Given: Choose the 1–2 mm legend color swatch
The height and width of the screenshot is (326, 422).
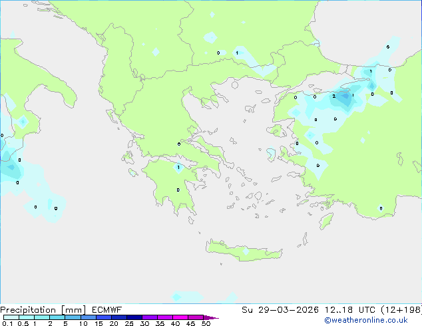Looking at the screenshot, I should 42,317.
